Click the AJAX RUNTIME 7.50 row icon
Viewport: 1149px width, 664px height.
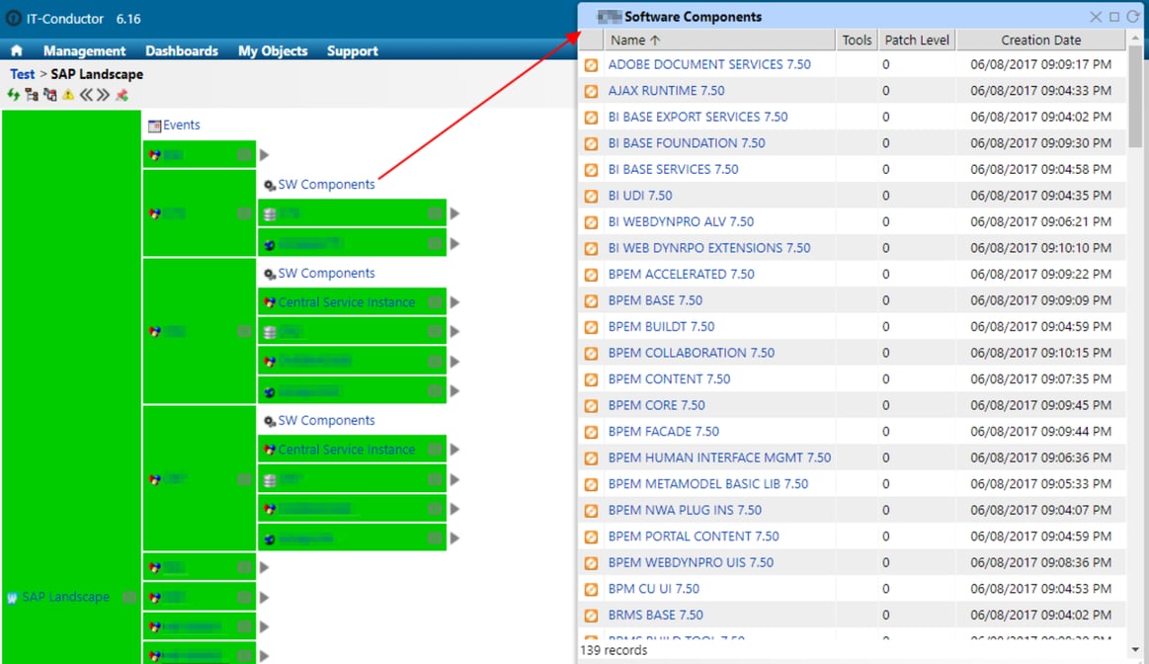tap(591, 92)
